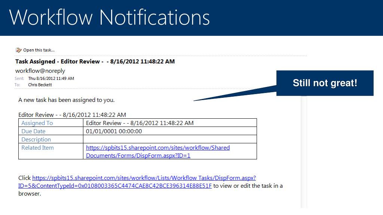The width and height of the screenshot is (383, 215).
Task: Click recipient name Chris Beckett
Action: 40,85
